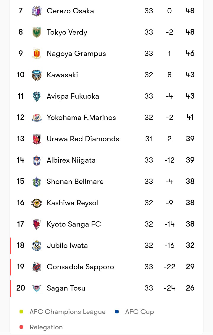Click the yellow-green AFC Champions League dot
Screen dimensions: 213x335
[21, 312]
